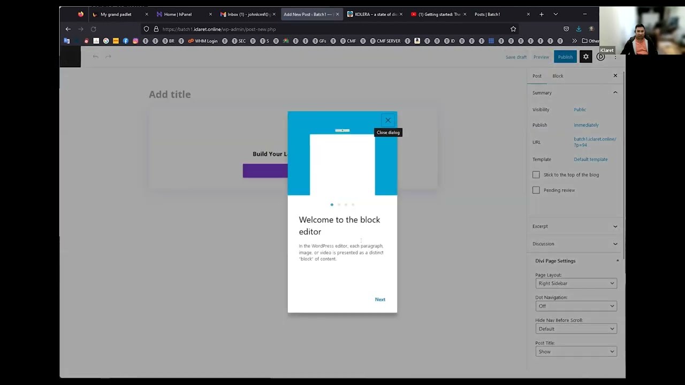
Task: Change visibility via the Public link
Action: (x=580, y=110)
